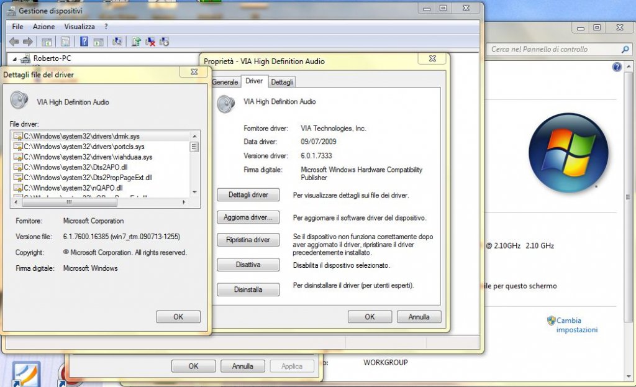Click the file list scroll-down arrow
This screenshot has height=387, width=636.
click(194, 192)
